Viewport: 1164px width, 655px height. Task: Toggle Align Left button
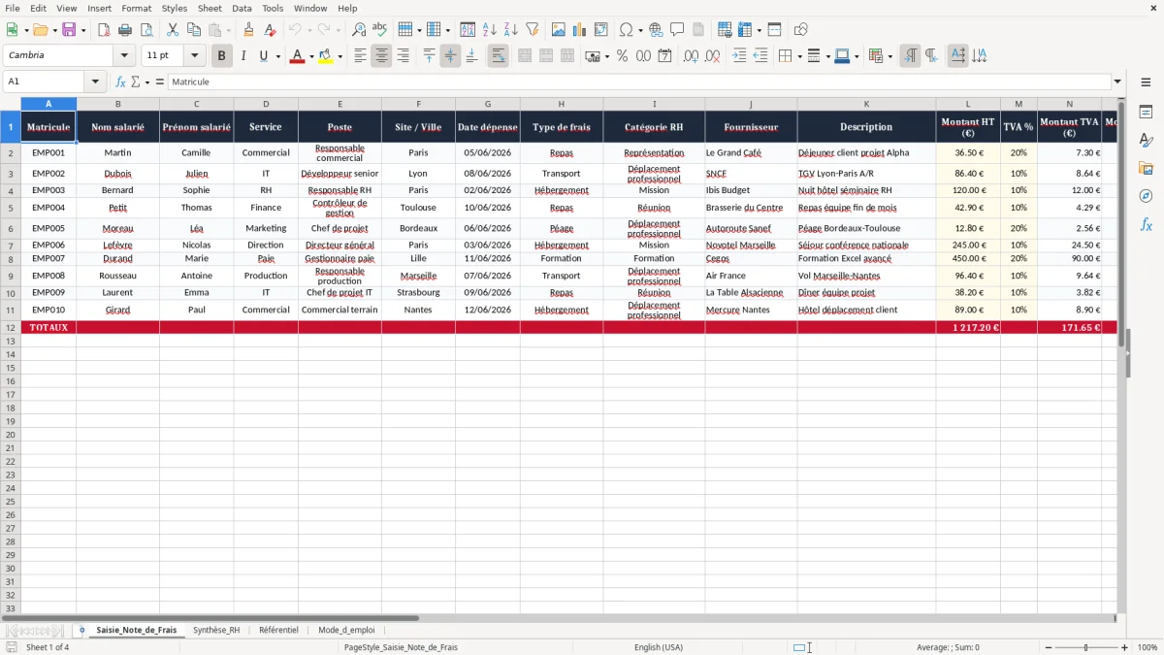360,56
